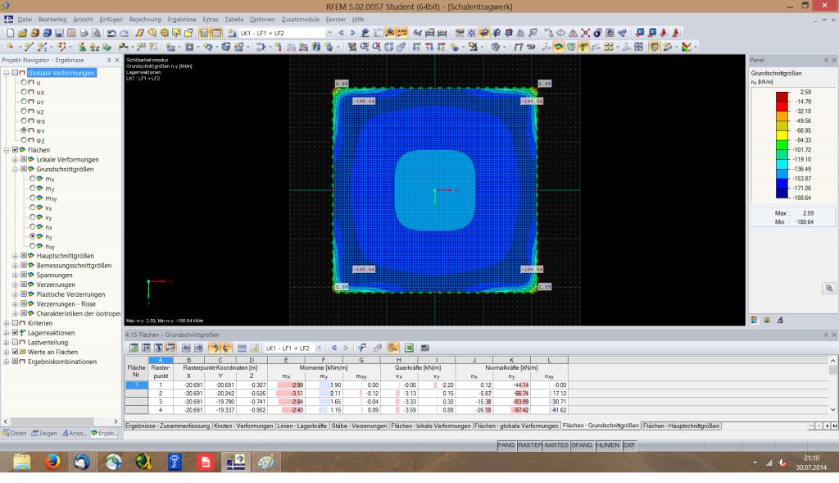Viewport: 839px width, 483px height.
Task: Toggle the Werte an Flächen checkbox
Action: 15,353
